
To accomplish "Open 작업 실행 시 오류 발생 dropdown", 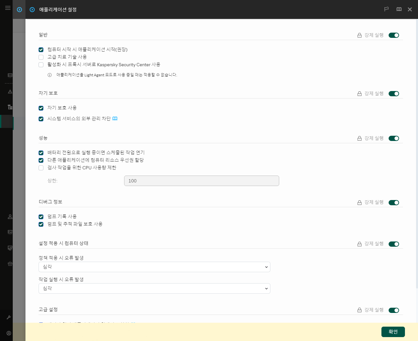I will coord(154,288).
